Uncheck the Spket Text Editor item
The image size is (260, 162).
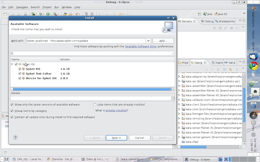pos(20,74)
